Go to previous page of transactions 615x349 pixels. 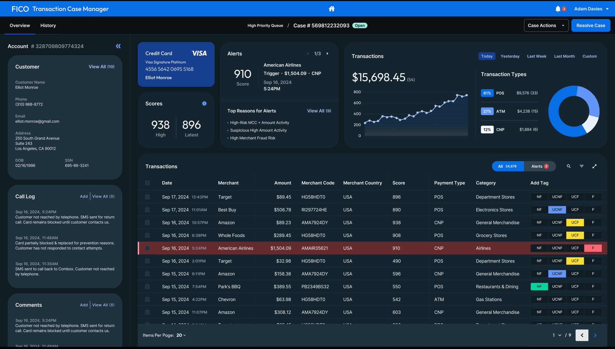582,335
